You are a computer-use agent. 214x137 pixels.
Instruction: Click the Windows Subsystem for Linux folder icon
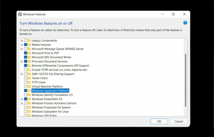[x=29, y=112]
